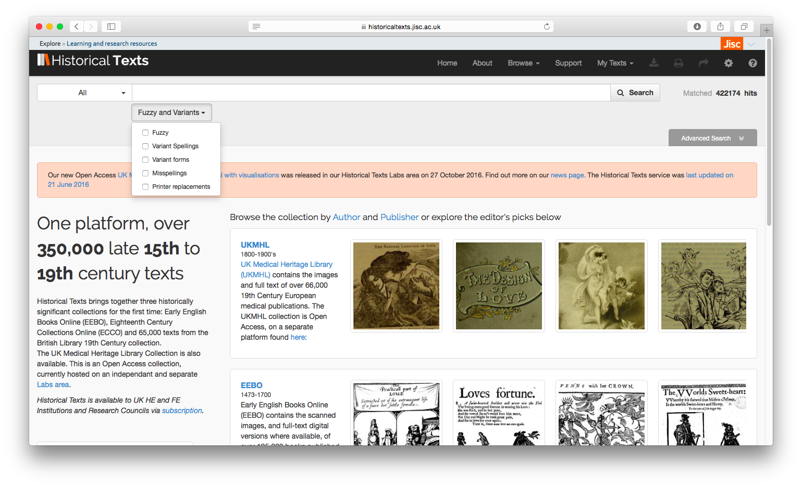Open Practicall part of Love thumbnail

pos(396,413)
